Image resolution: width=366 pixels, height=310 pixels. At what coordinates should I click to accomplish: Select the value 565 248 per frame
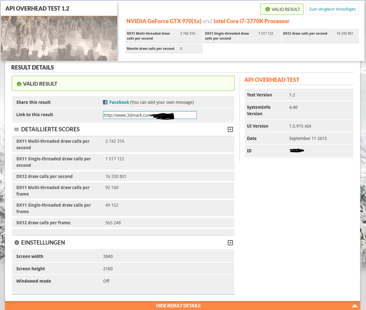[113, 223]
